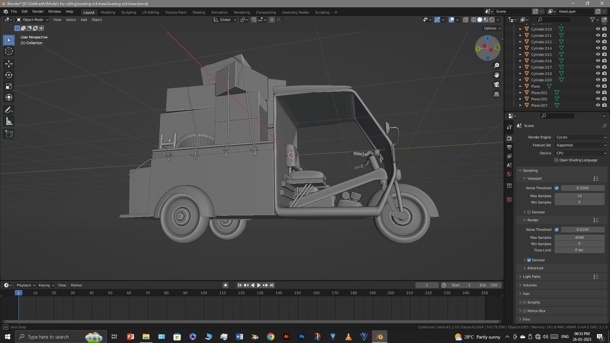
Task: Enable Simplify checkbox
Action: pos(525,302)
